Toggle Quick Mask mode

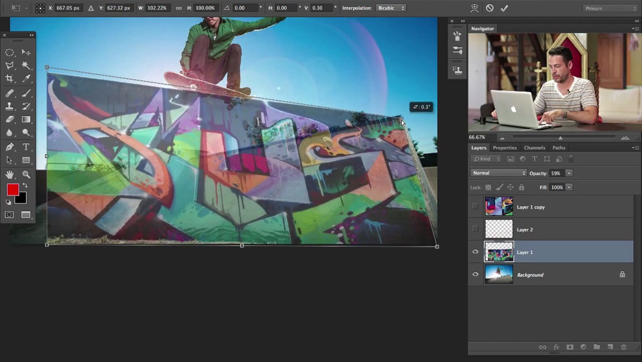point(10,215)
